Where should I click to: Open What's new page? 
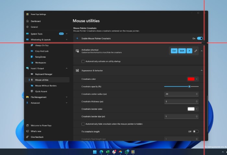[36, 131]
